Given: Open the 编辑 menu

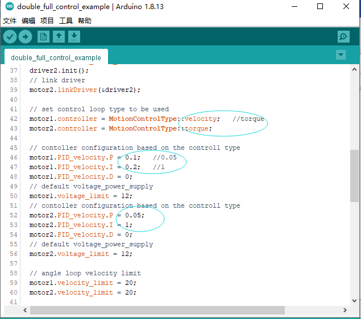Looking at the screenshot, I should [x=28, y=21].
